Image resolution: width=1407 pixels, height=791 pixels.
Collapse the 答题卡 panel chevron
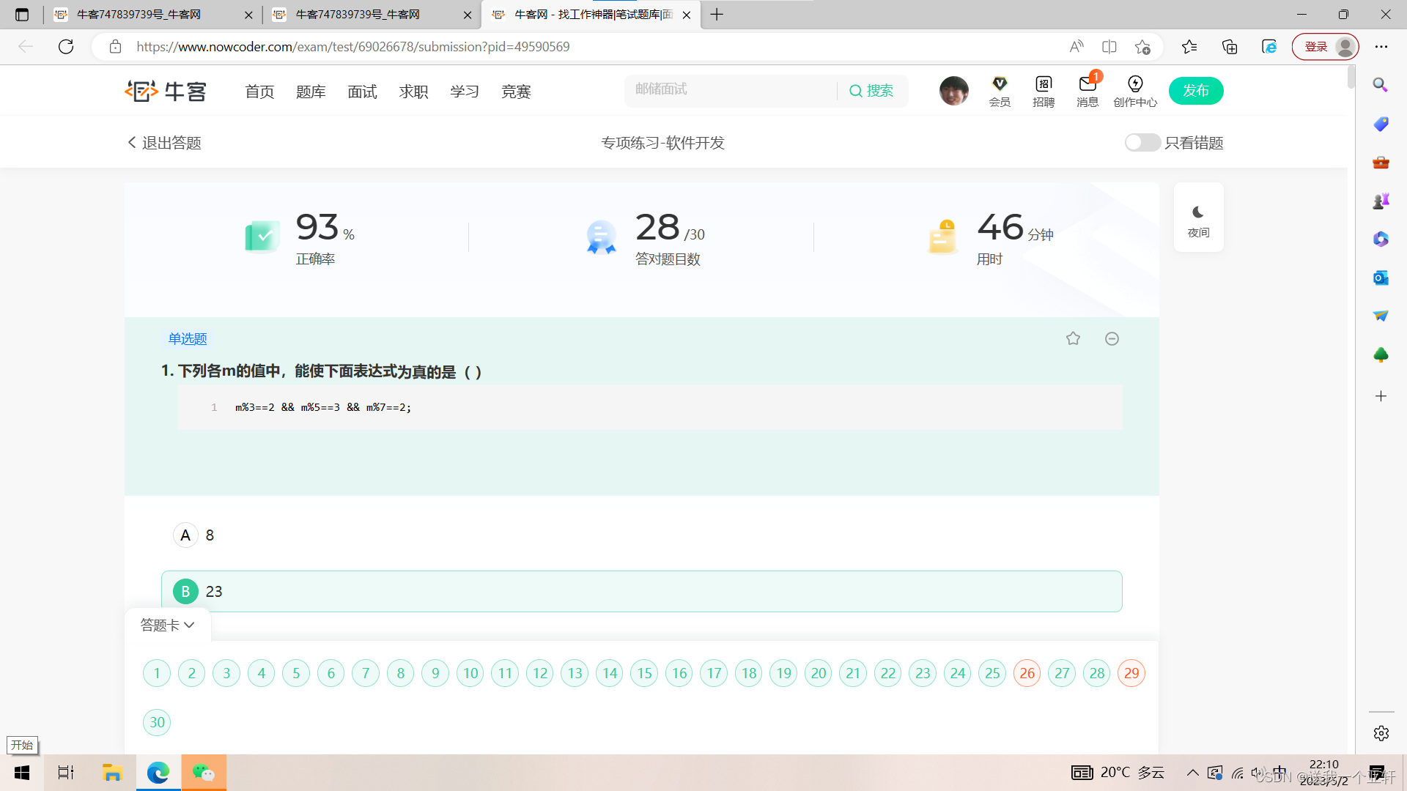(189, 625)
